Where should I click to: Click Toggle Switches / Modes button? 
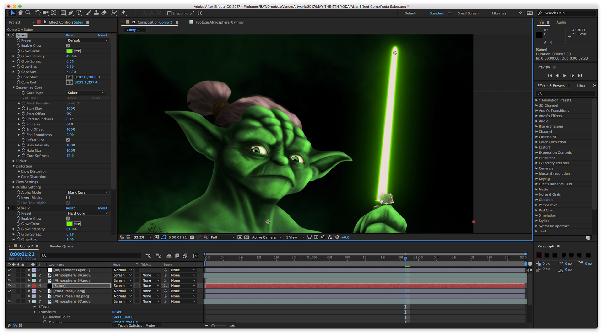click(x=136, y=326)
